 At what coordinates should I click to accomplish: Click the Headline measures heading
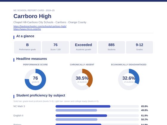pos(32,59)
